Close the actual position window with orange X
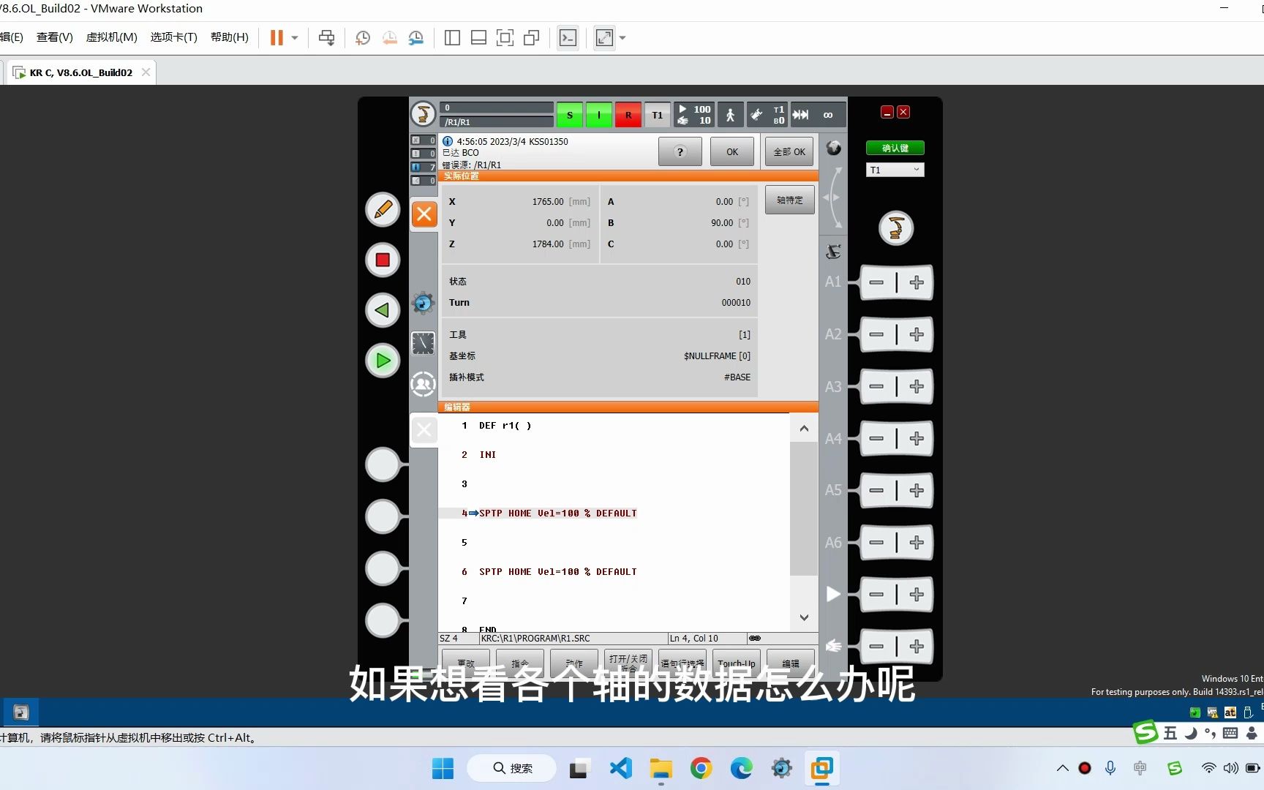The width and height of the screenshot is (1264, 790). [x=424, y=214]
